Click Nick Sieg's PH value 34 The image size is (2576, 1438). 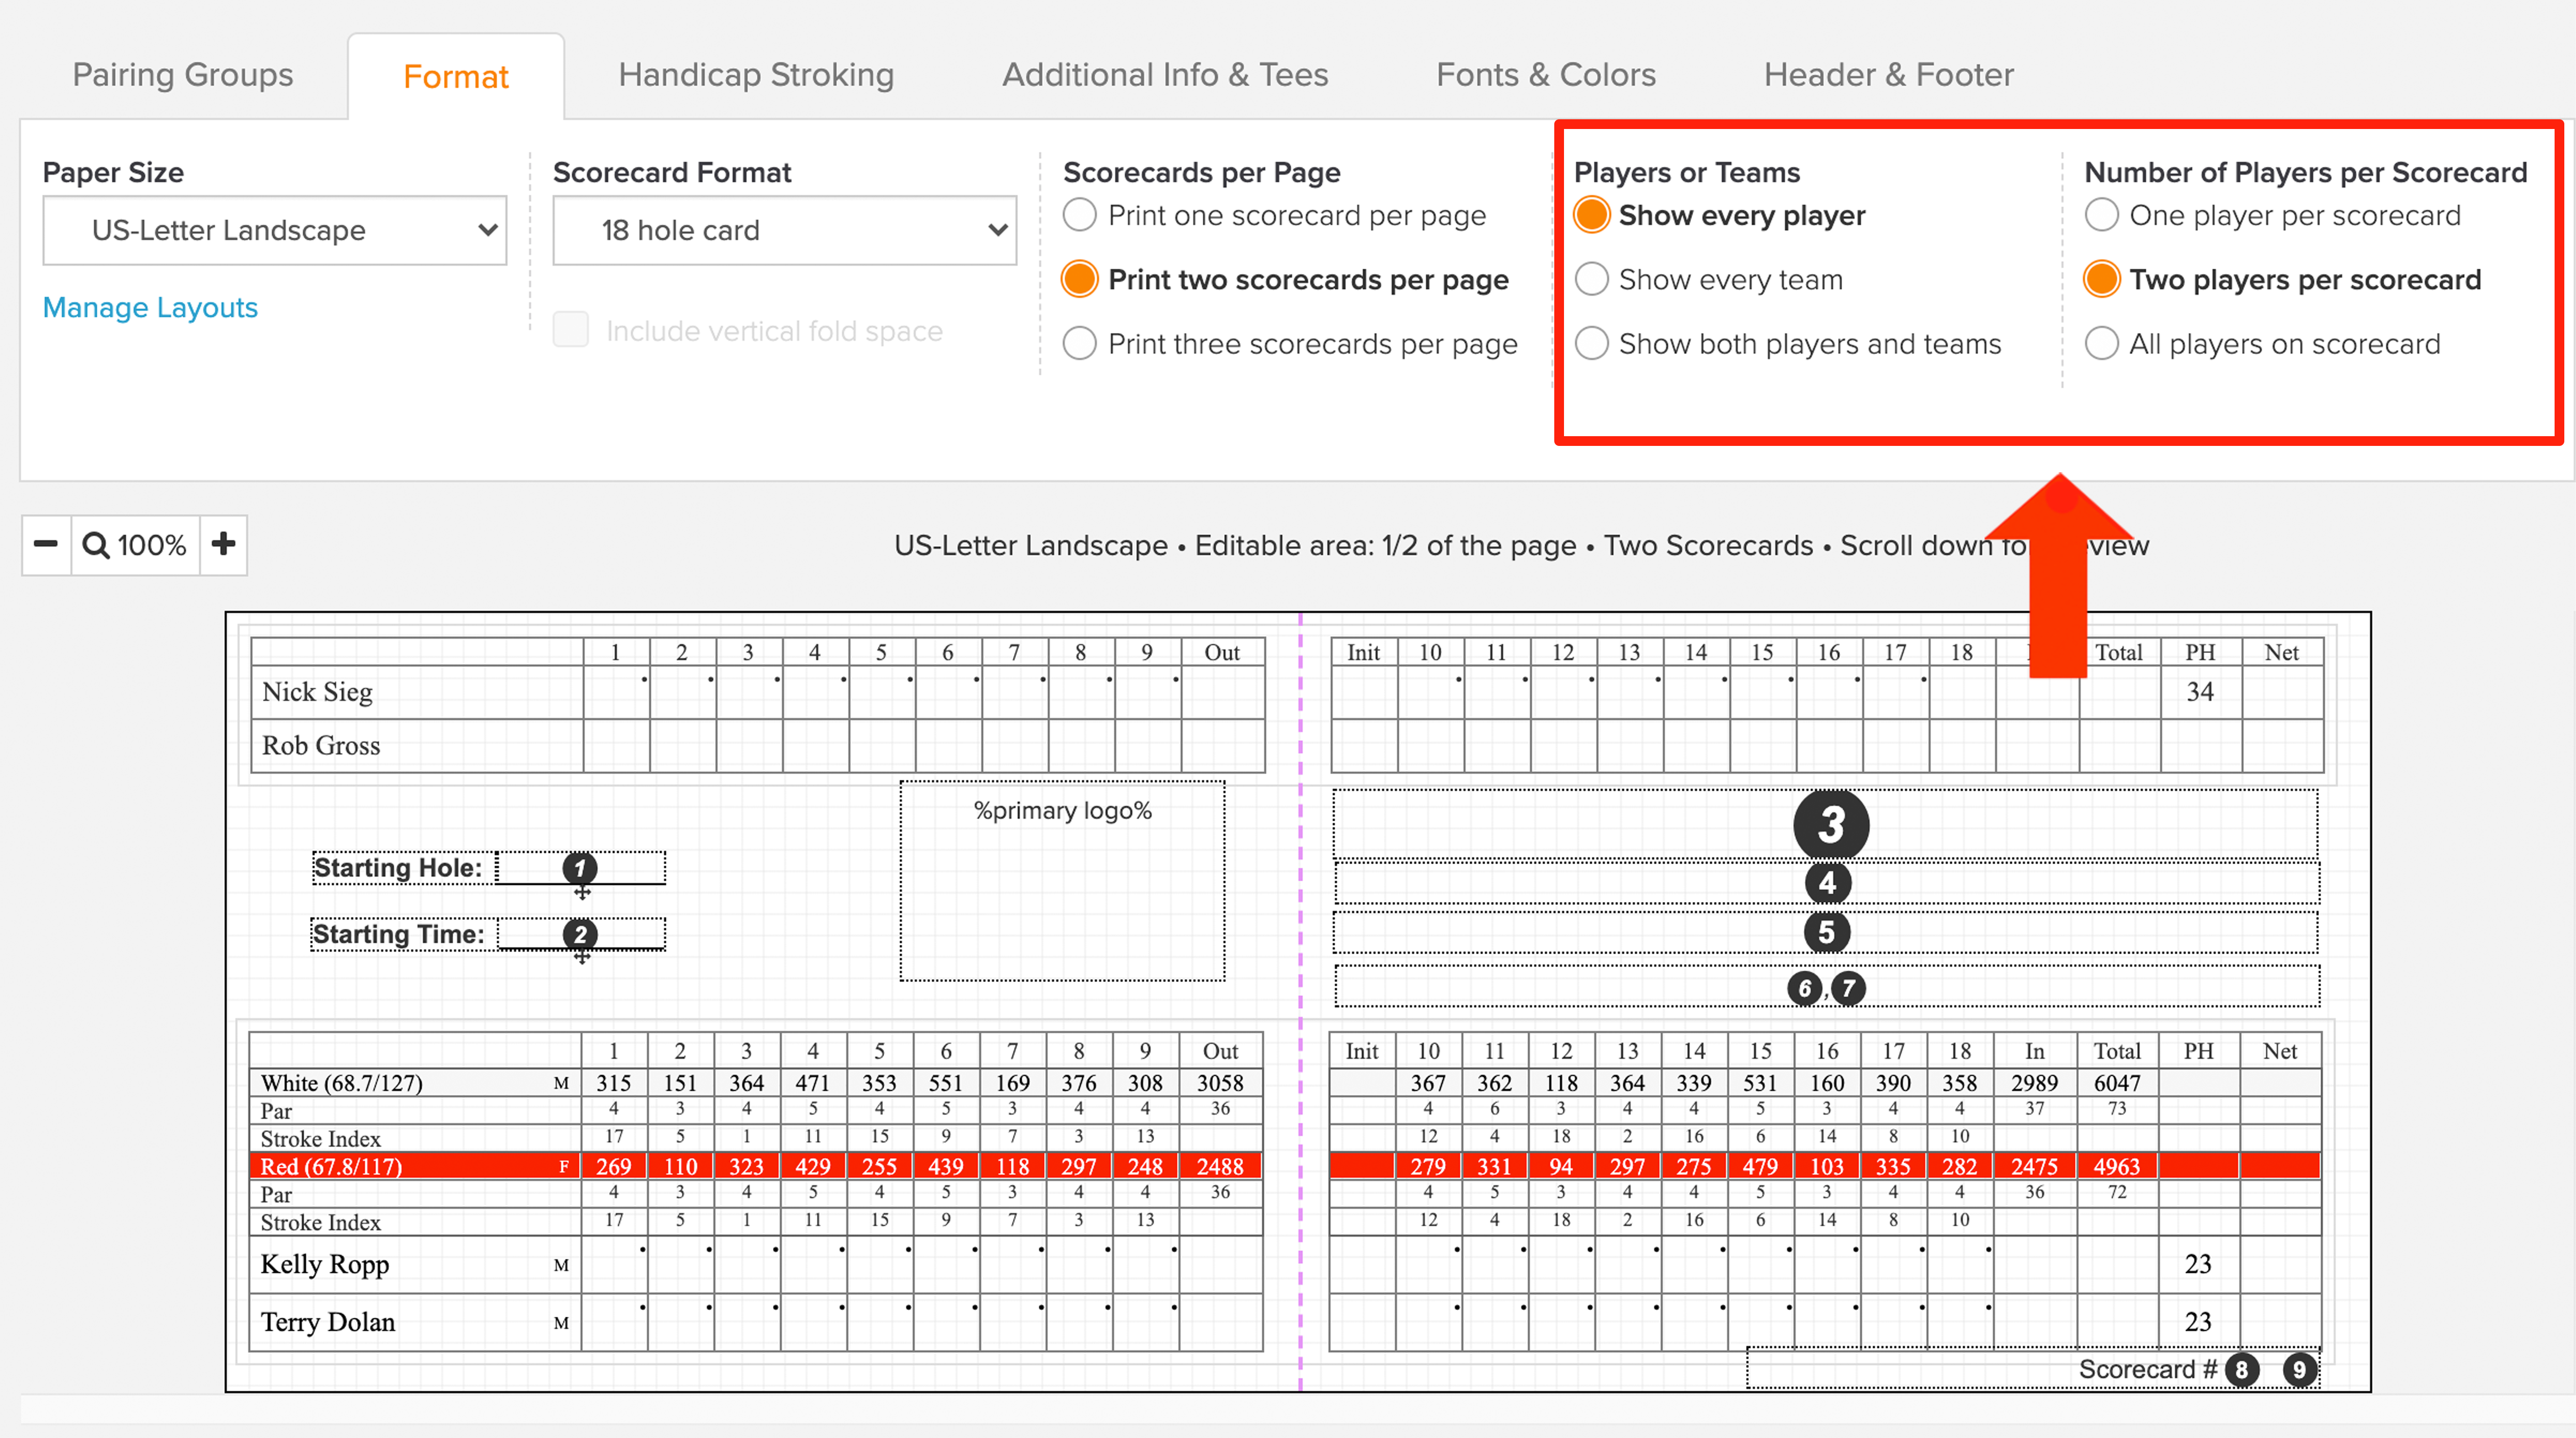(x=2199, y=692)
